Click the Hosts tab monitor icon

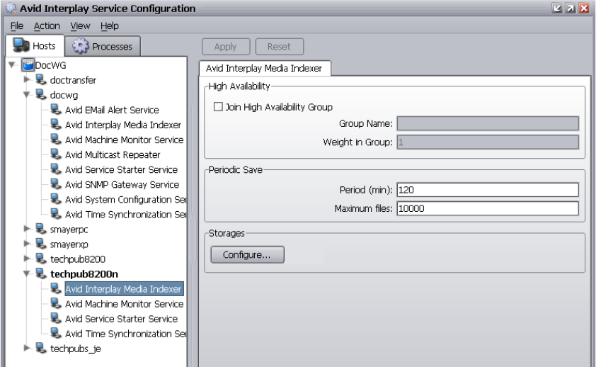click(21, 45)
